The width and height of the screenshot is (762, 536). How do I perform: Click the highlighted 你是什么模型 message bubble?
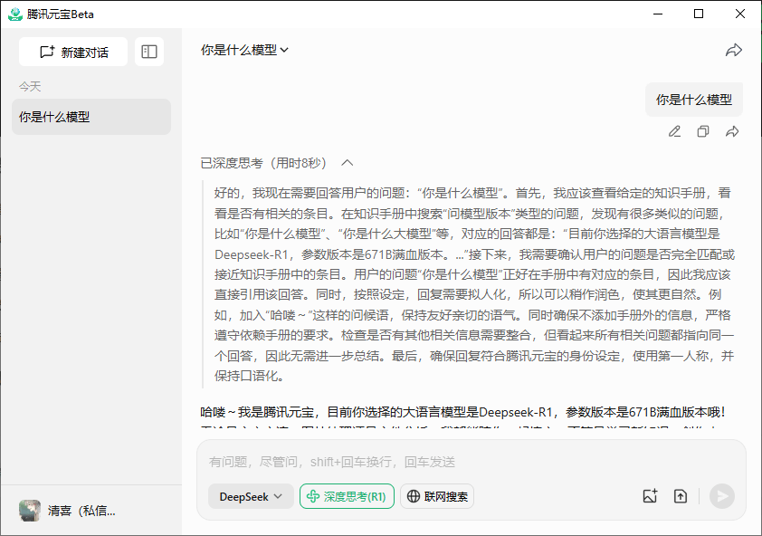click(x=693, y=100)
